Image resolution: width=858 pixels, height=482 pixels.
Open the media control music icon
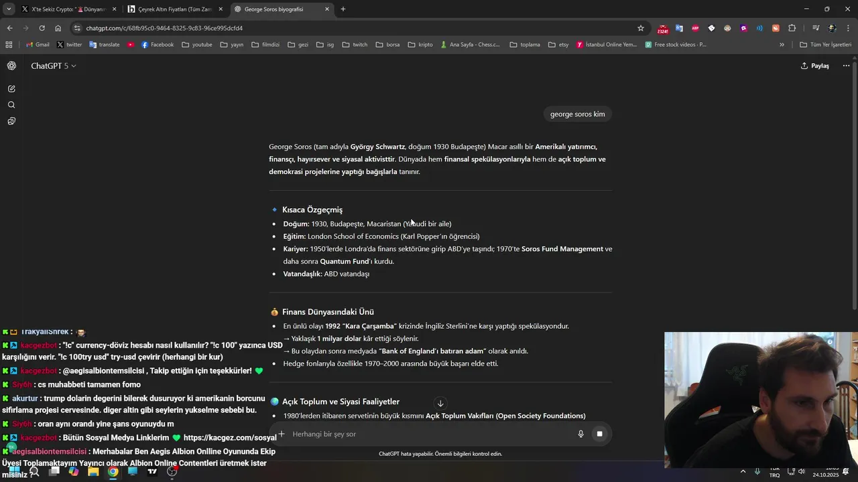pos(816,28)
